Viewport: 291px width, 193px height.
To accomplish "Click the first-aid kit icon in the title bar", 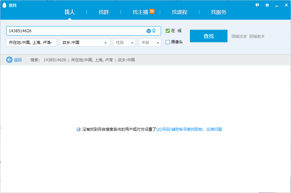I will 267,5.
